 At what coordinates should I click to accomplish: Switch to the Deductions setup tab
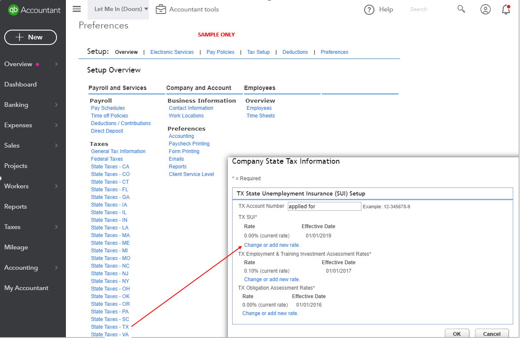295,52
